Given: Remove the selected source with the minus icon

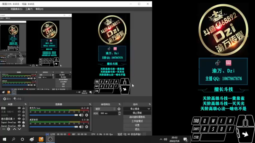Looking at the screenshot, I should pos(4,129).
